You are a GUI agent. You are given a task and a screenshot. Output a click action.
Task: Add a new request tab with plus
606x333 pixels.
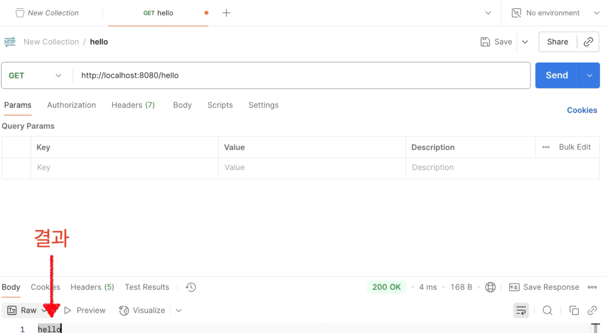(227, 13)
